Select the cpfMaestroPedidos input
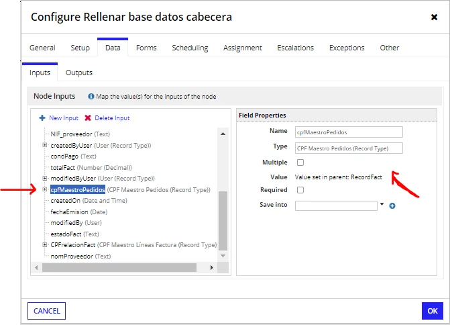The height and width of the screenshot is (325, 450). (130, 189)
